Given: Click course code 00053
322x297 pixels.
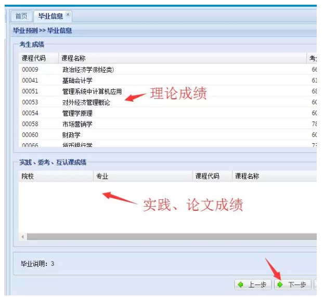Looking at the screenshot, I should tap(30, 102).
